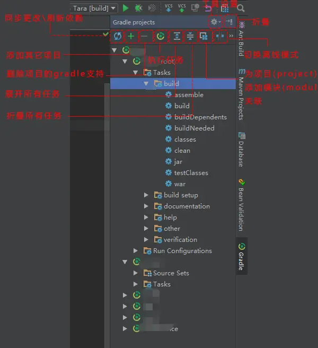Collapse the Tasks folder under root

pos(136,72)
